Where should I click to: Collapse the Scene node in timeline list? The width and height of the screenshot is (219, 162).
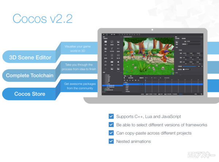click(x=124, y=82)
